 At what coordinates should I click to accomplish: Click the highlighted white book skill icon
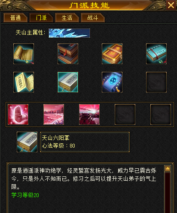68,82
